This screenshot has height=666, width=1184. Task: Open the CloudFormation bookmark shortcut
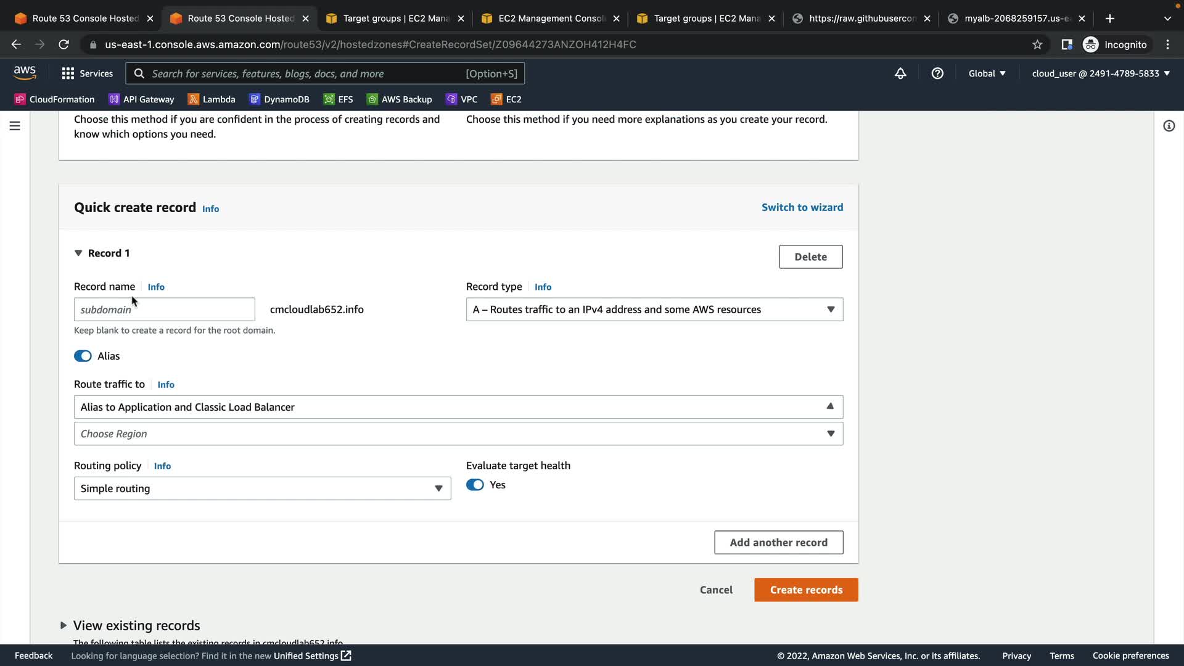[x=54, y=99]
